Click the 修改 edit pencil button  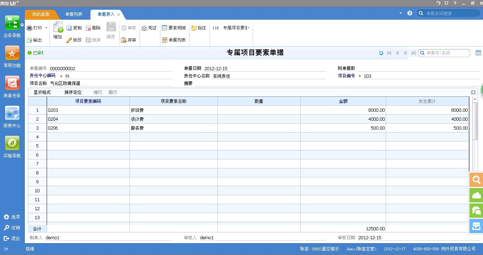coord(74,40)
